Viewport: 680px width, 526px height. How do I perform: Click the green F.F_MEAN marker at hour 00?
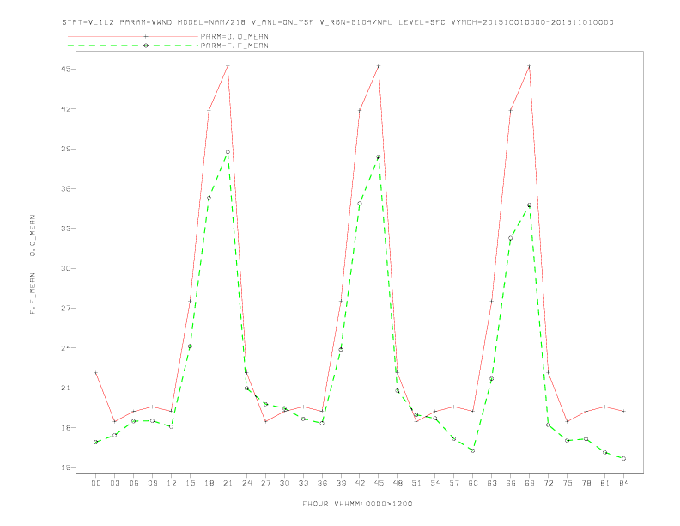[96, 443]
